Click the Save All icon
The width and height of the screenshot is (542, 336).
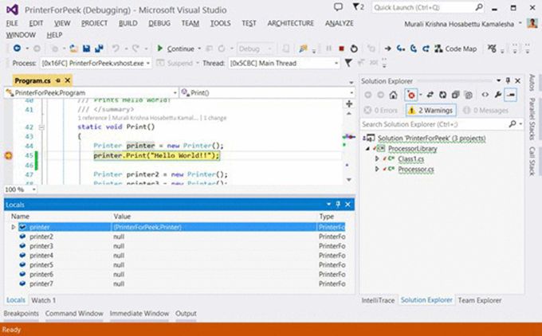[x=99, y=49]
